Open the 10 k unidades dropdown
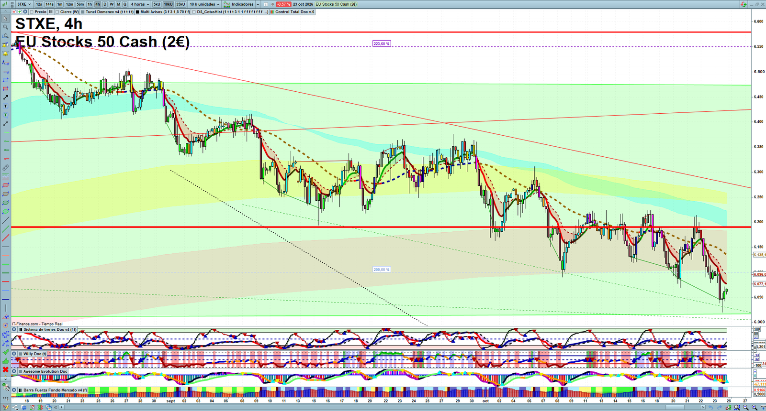 pyautogui.click(x=204, y=4)
